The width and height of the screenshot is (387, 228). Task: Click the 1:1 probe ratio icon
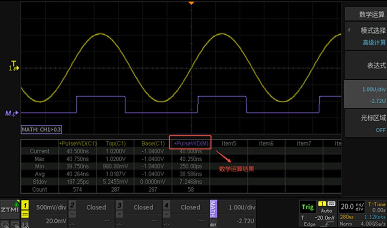click(26, 224)
